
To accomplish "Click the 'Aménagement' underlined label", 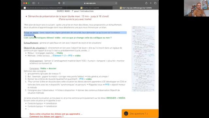I will click(x=36, y=61).
